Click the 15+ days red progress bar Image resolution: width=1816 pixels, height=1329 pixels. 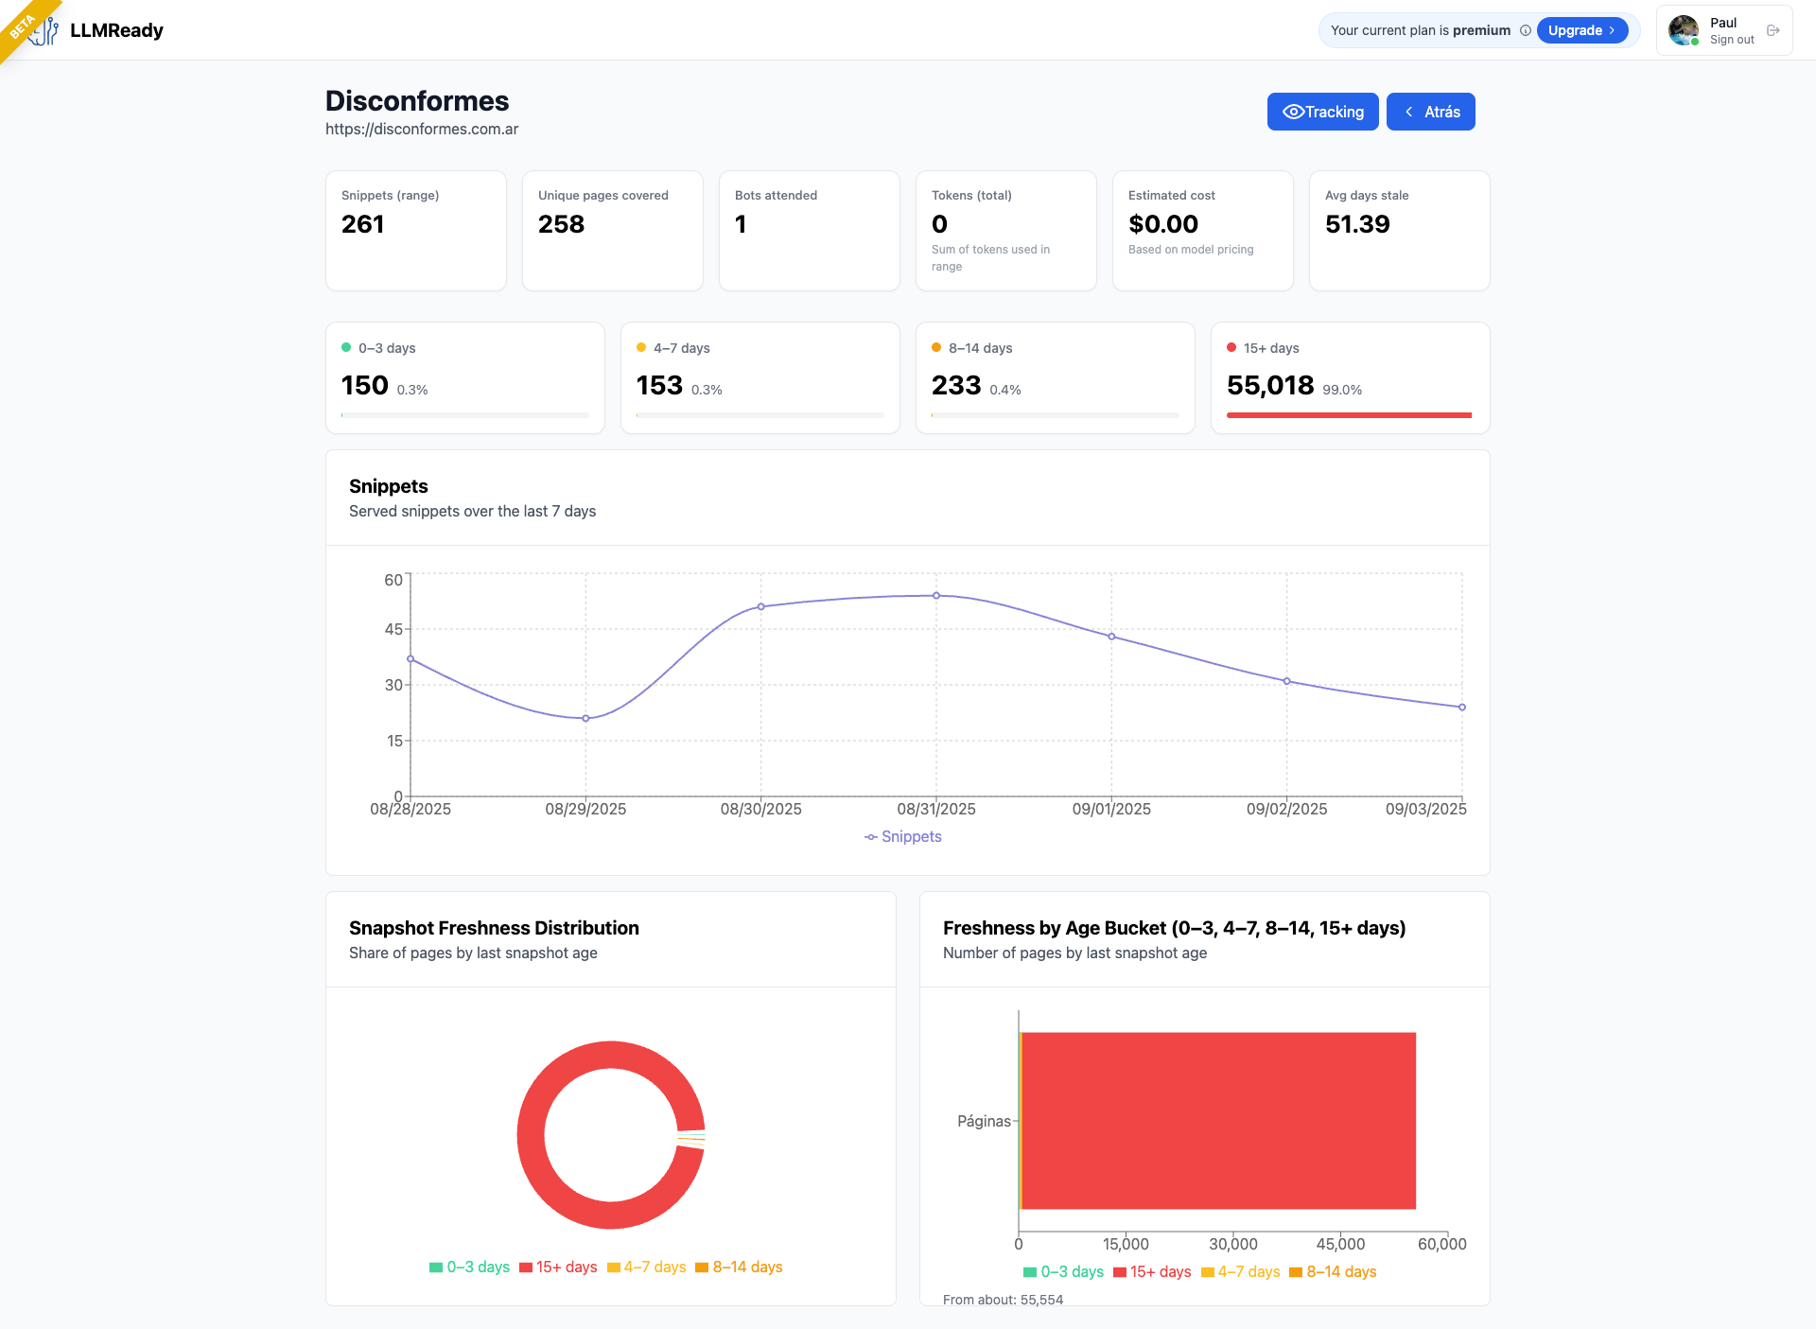(1349, 414)
